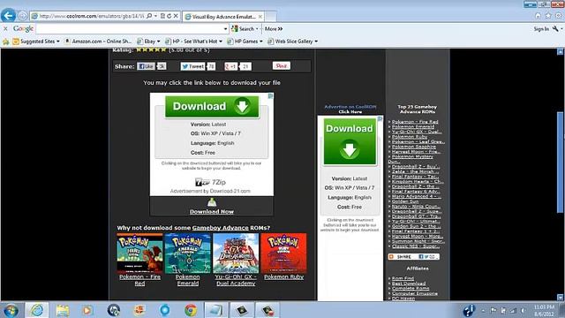Open Complete Roms affiliate link
Viewport: 565px width, 318px height.
(410, 289)
